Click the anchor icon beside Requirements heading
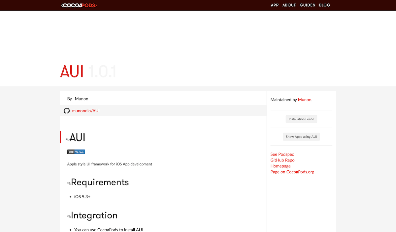 69,183
